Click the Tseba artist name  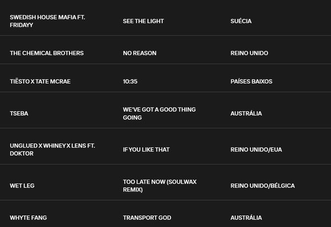pyautogui.click(x=19, y=113)
